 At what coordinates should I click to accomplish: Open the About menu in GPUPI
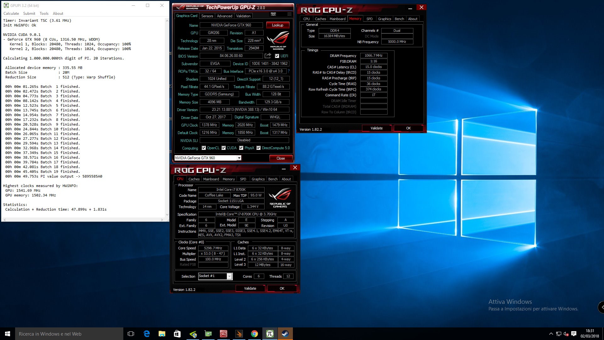[58, 14]
